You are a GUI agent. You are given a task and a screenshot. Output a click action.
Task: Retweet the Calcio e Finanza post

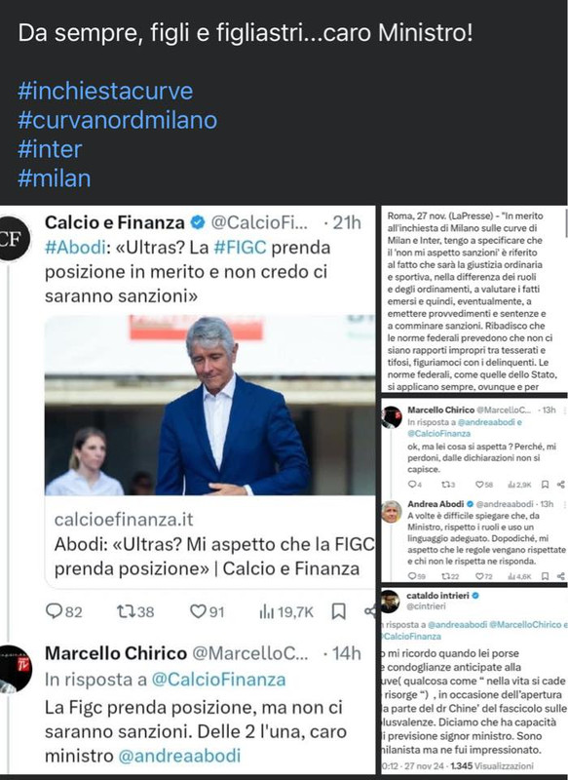[x=125, y=611]
